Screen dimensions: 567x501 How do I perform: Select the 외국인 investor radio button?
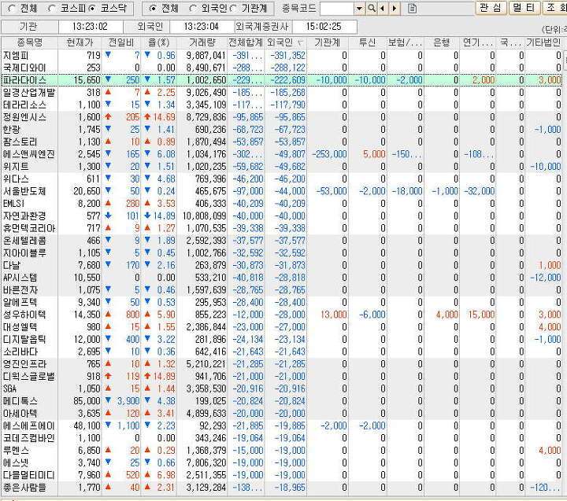(193, 9)
